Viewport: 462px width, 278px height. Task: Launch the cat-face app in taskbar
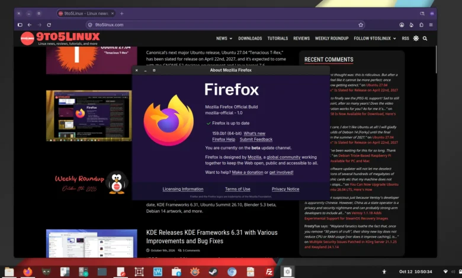(x=46, y=272)
